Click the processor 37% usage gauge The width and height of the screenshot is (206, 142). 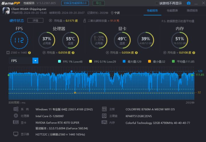(x=47, y=40)
